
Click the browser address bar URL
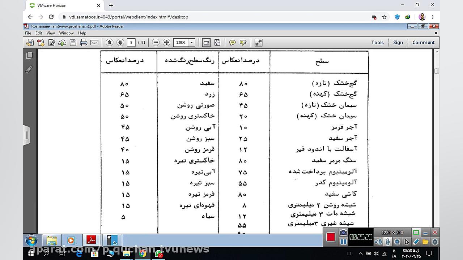(x=128, y=17)
